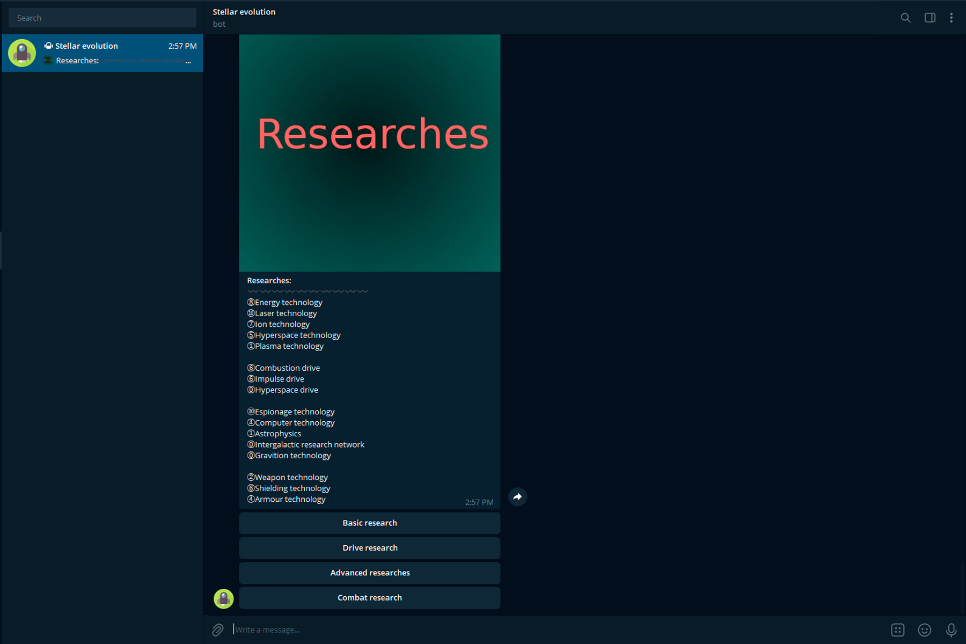
Task: Click the microphone voice message icon
Action: [950, 630]
